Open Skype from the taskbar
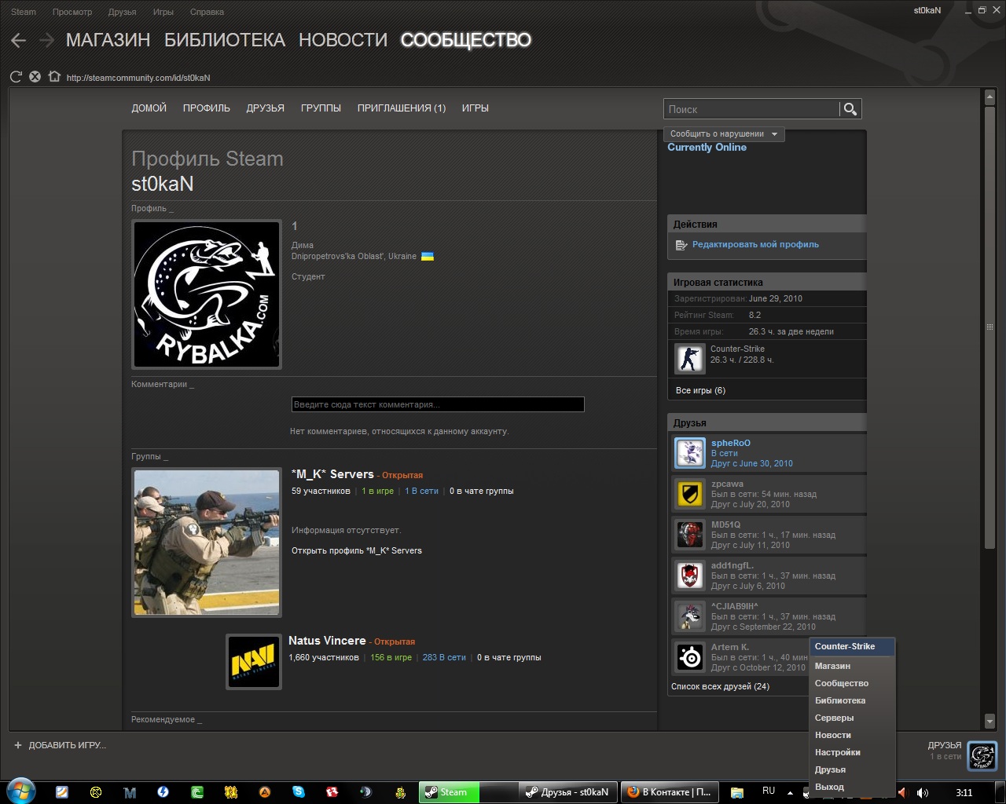This screenshot has width=1006, height=804. click(x=299, y=792)
